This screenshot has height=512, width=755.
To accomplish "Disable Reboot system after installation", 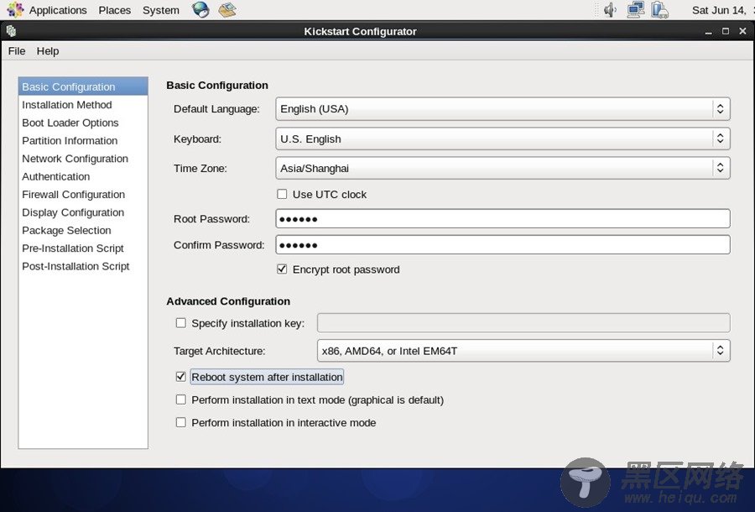I will tap(181, 377).
